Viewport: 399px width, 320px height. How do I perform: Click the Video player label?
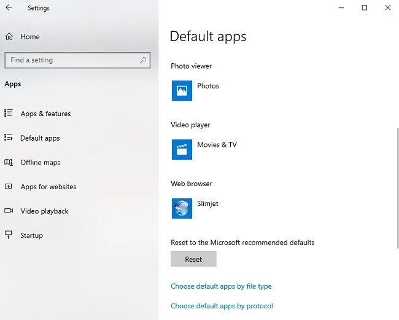190,125
